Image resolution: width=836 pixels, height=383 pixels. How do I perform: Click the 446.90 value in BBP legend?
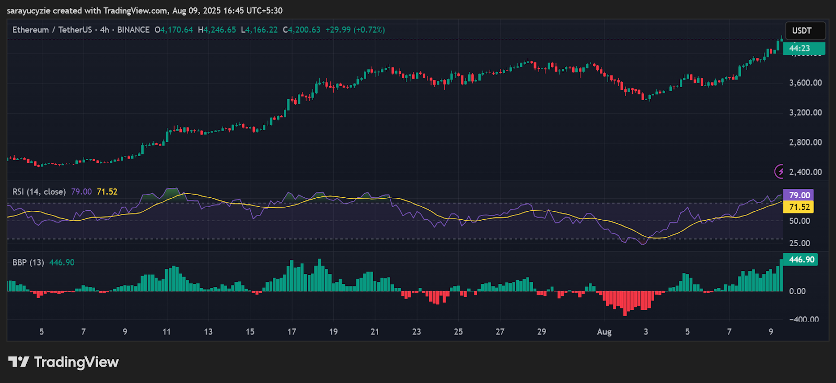coord(62,262)
